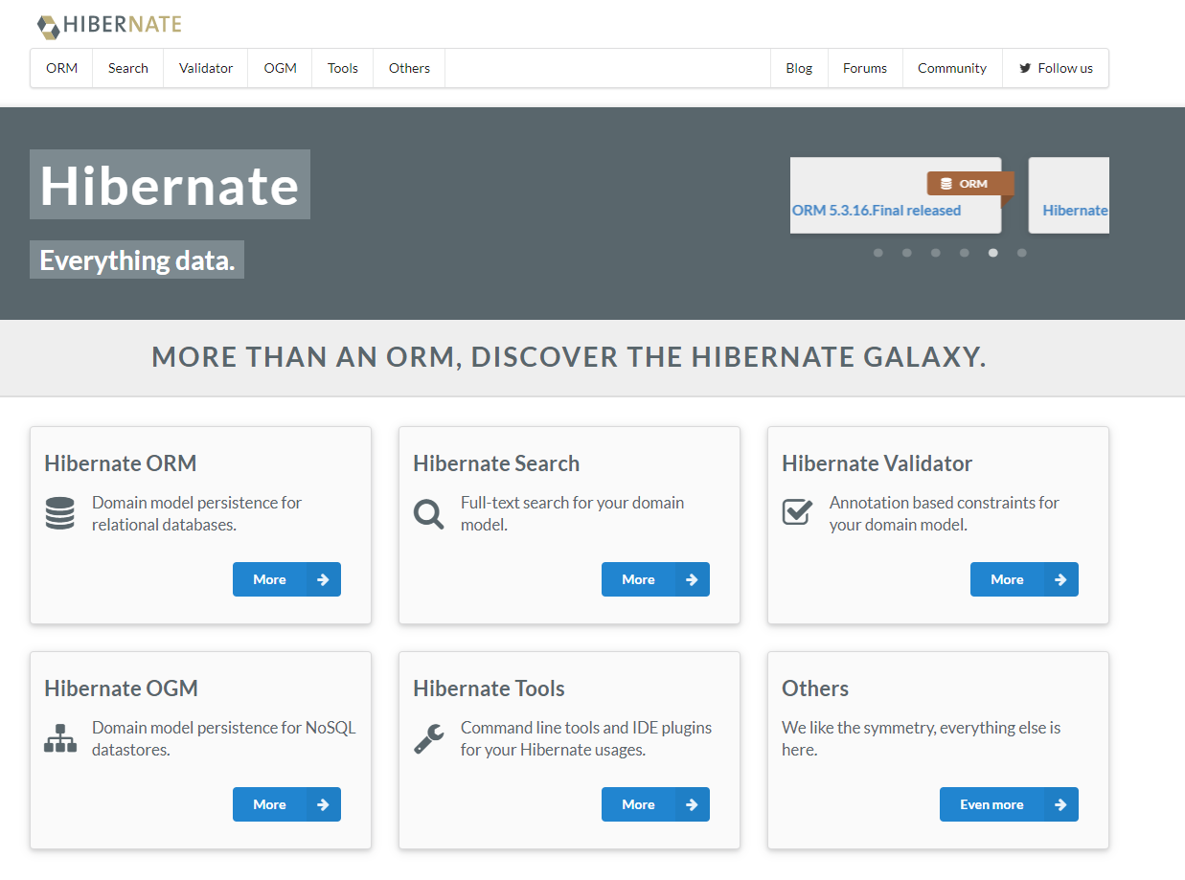
Task: Click arrow on the Even more button
Action: 1060,804
